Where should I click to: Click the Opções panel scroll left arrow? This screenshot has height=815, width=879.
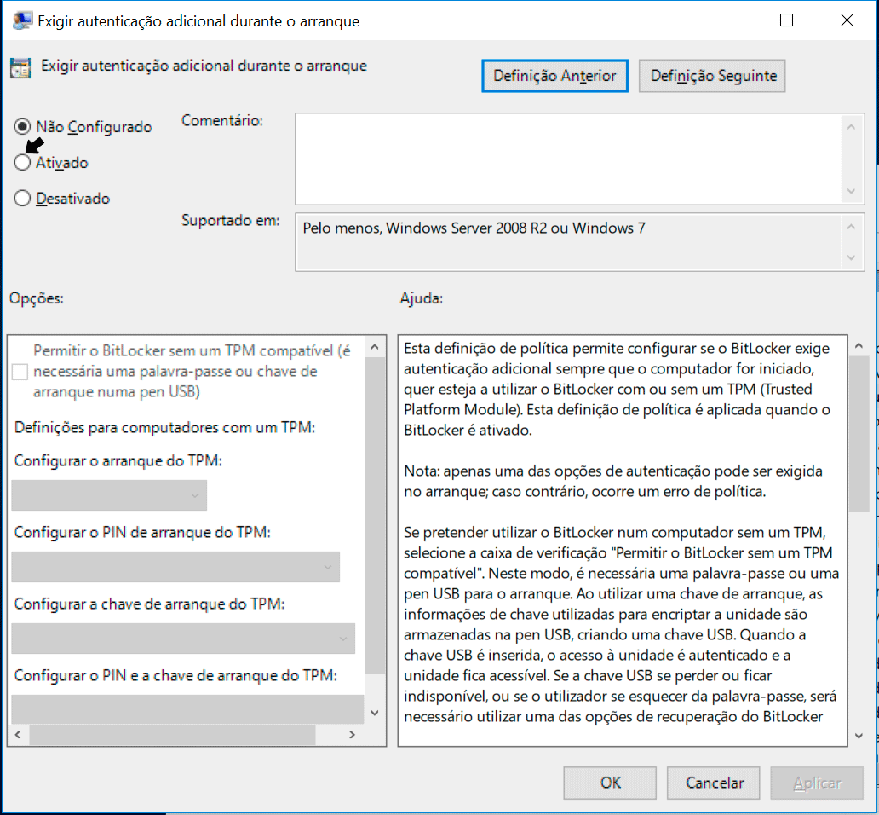point(18,735)
